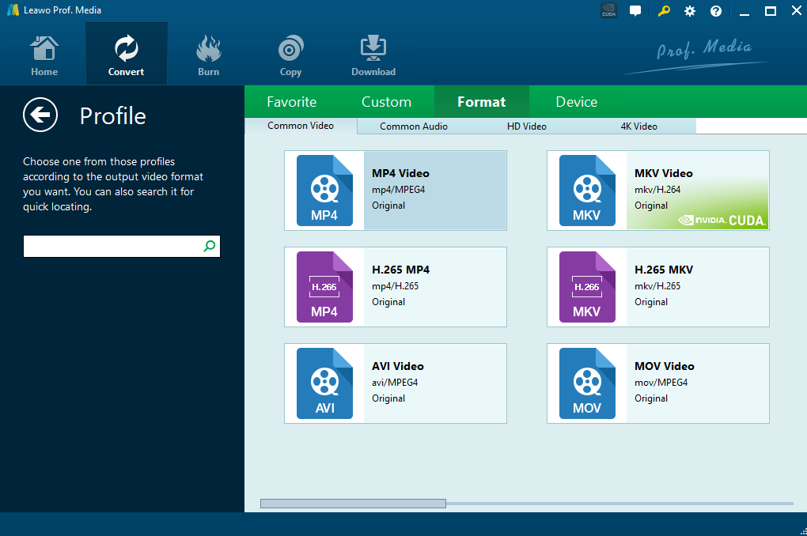
Task: Open the Custom profiles tab
Action: [386, 102]
